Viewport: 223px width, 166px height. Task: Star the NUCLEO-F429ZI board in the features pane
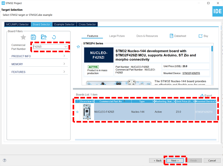(x=78, y=47)
